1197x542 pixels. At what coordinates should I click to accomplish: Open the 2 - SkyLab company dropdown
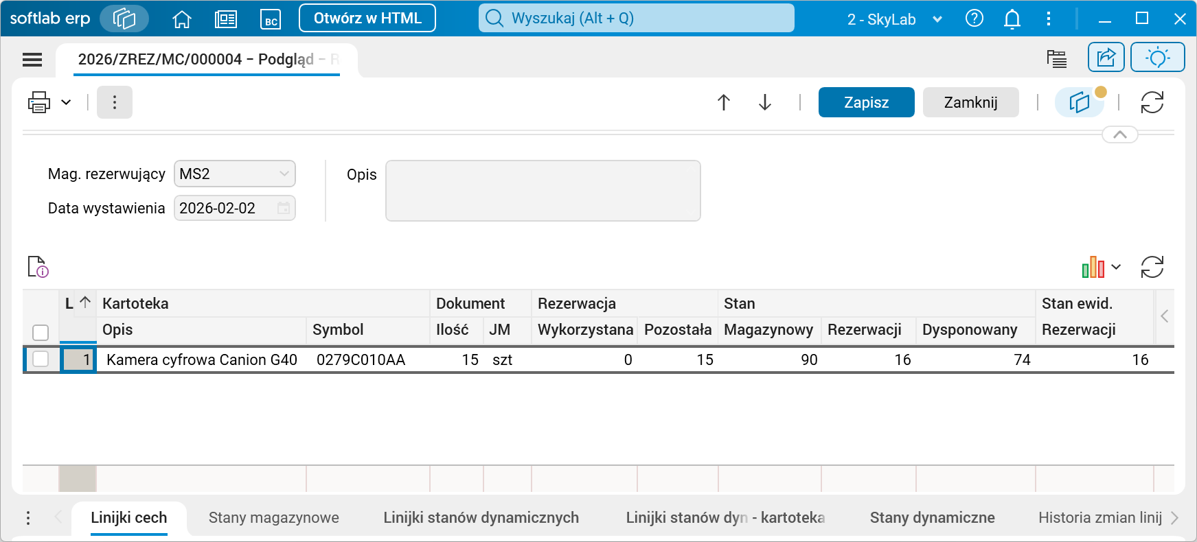click(x=894, y=19)
